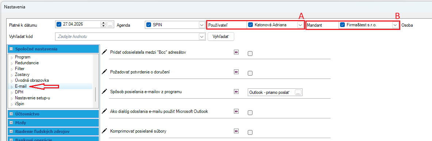Select Úvodná obrazovka in settings tree
The image size is (432, 141).
click(32, 81)
